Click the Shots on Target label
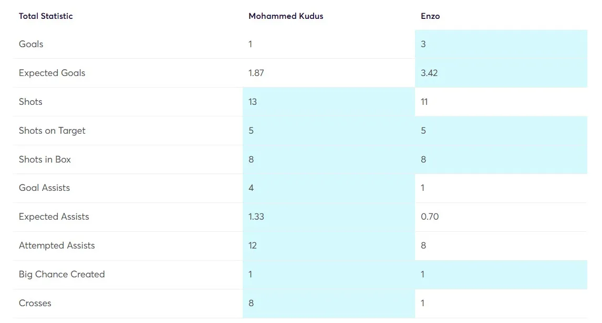 tap(52, 131)
